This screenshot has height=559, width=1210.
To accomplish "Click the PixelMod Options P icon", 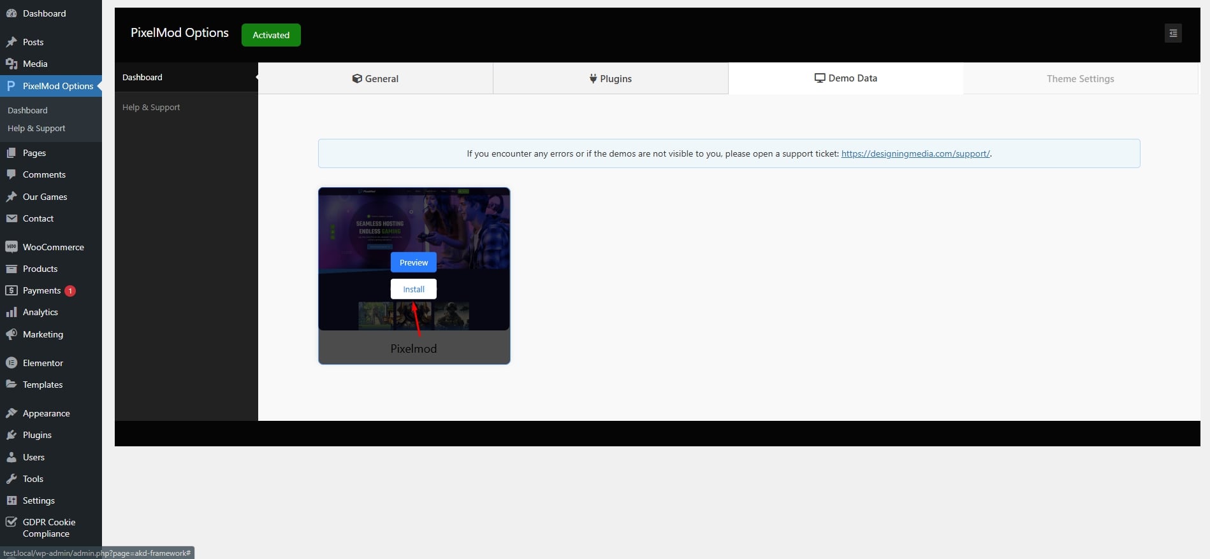I will 11,86.
